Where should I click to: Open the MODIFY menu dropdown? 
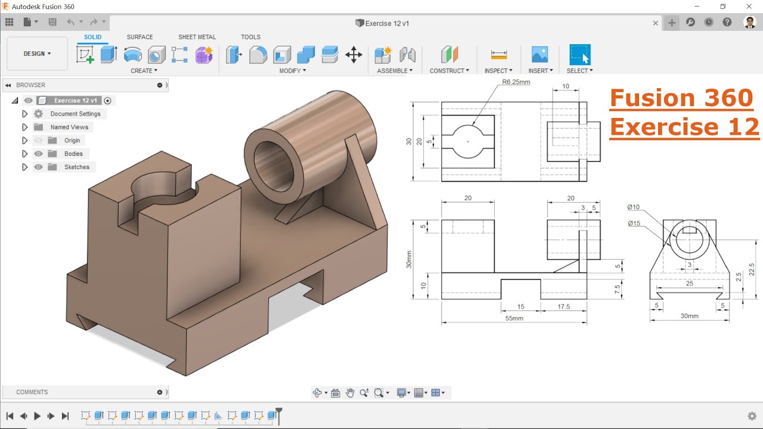[293, 70]
